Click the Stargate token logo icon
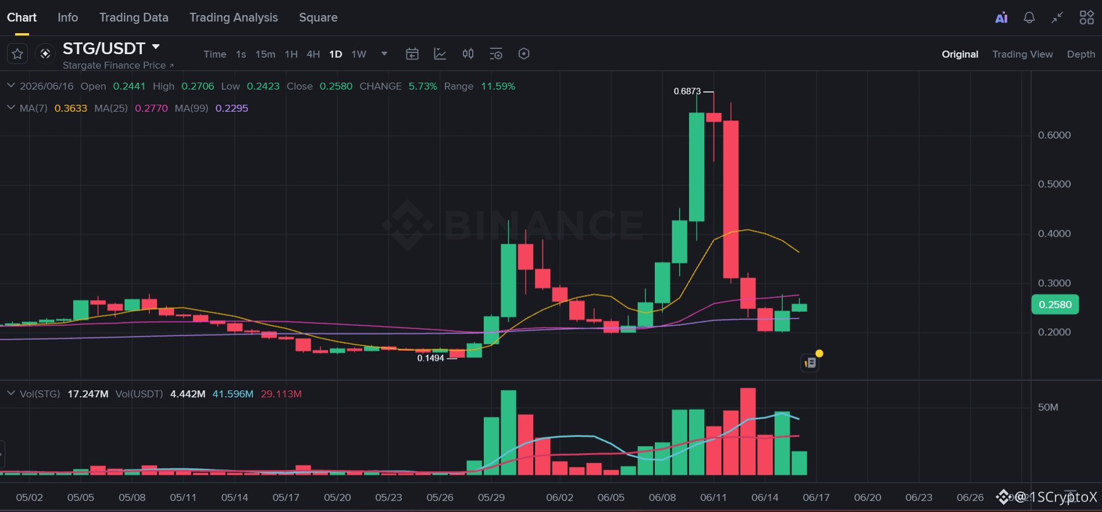 click(x=45, y=54)
